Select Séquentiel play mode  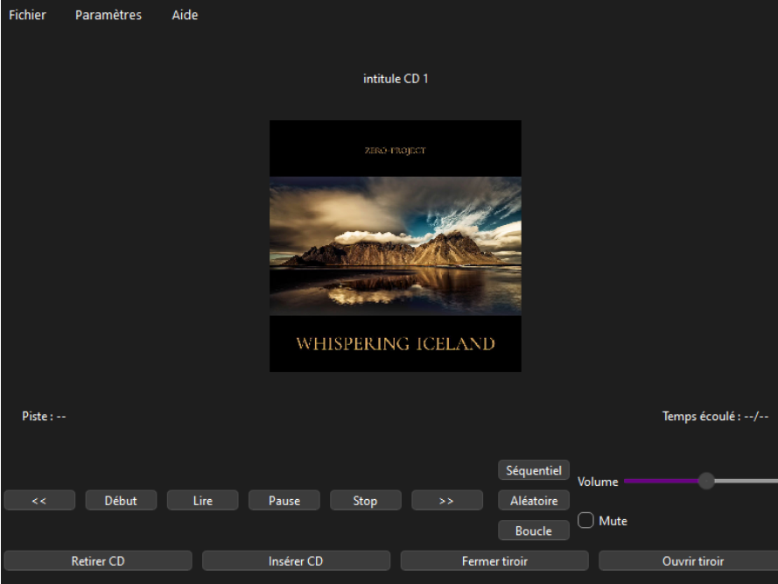(x=534, y=471)
